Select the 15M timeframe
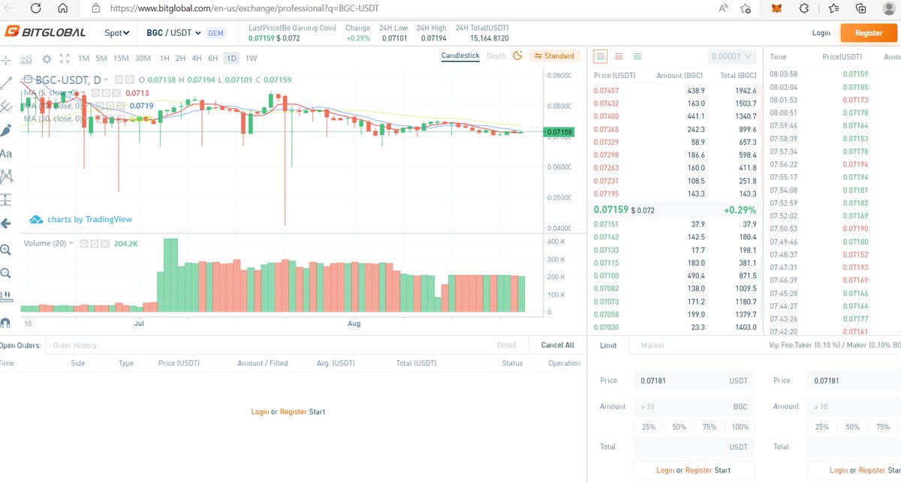This screenshot has height=482, width=901. 121,58
